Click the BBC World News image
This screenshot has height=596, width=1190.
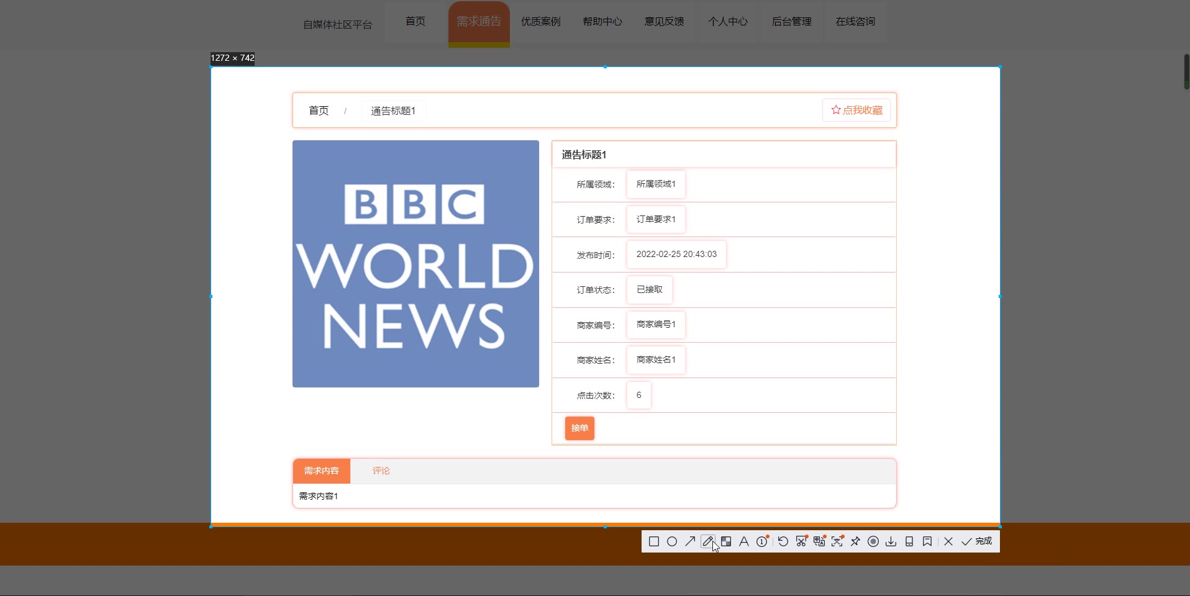416,264
